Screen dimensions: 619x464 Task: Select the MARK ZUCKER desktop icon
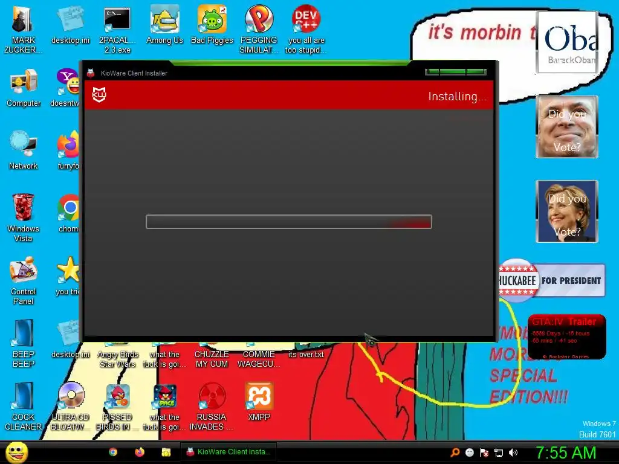coord(23,30)
